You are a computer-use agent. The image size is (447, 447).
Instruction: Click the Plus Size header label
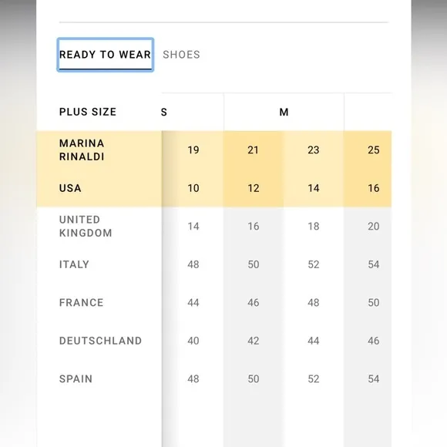coord(88,112)
